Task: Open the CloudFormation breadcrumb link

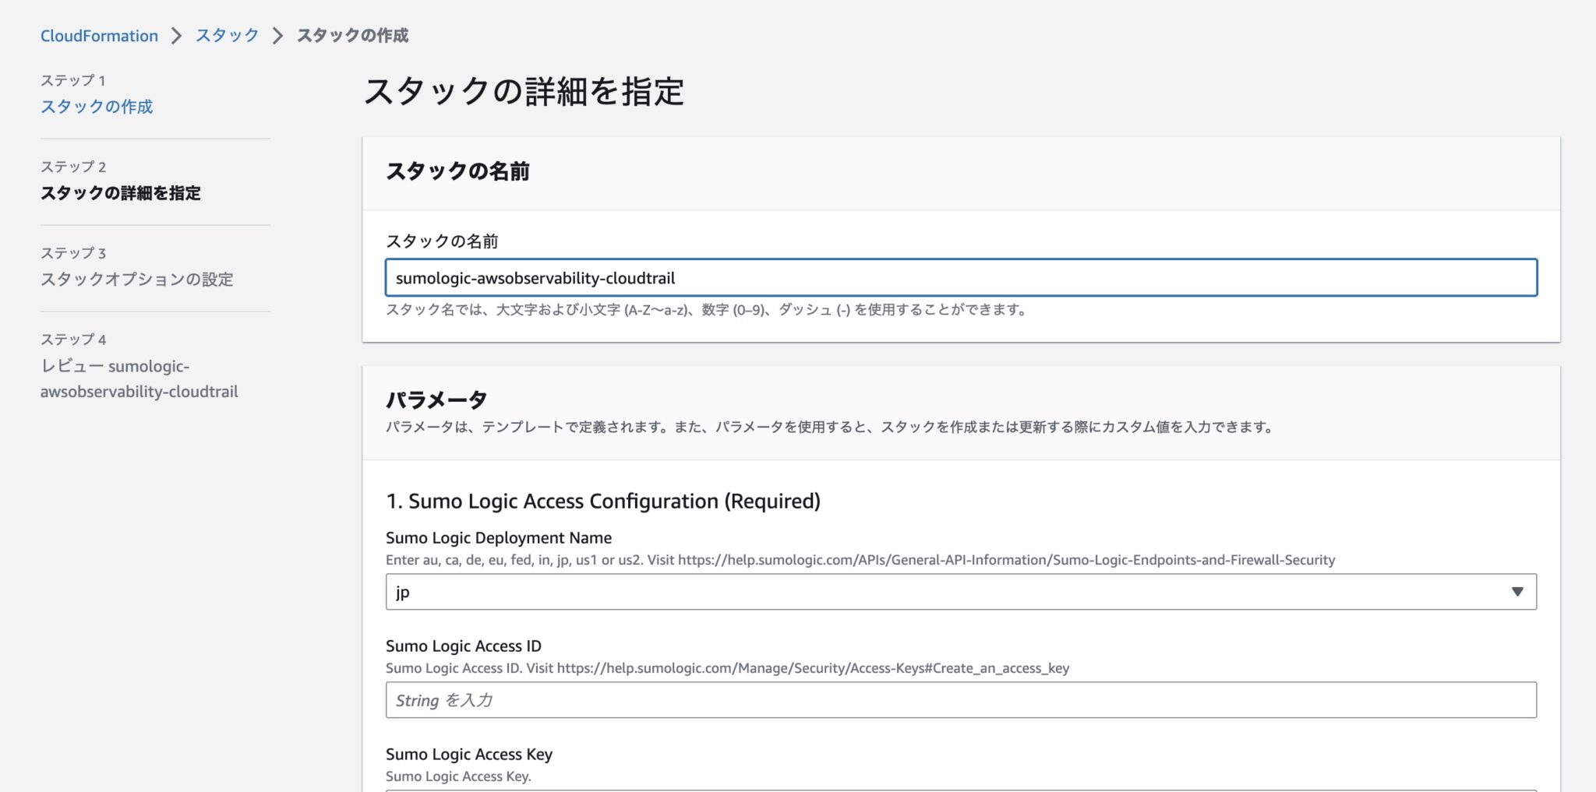Action: point(98,35)
